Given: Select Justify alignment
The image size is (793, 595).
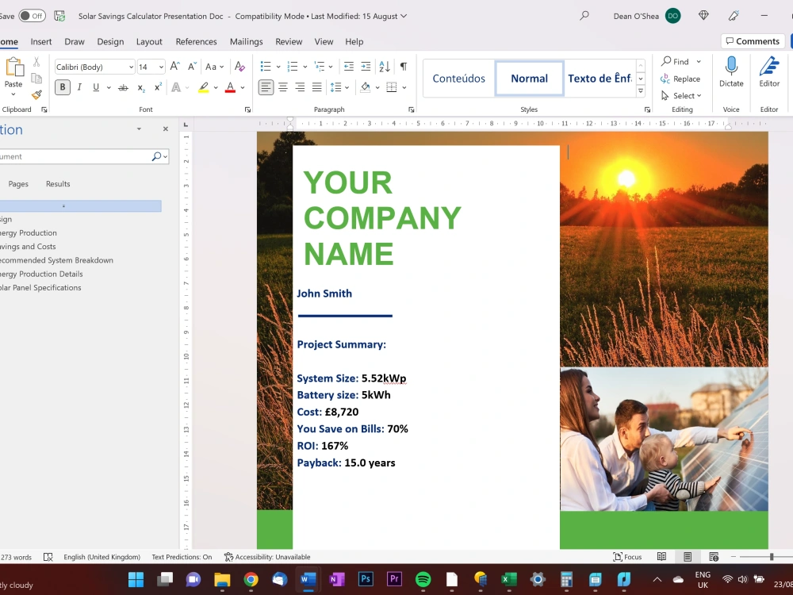Looking at the screenshot, I should pos(316,87).
